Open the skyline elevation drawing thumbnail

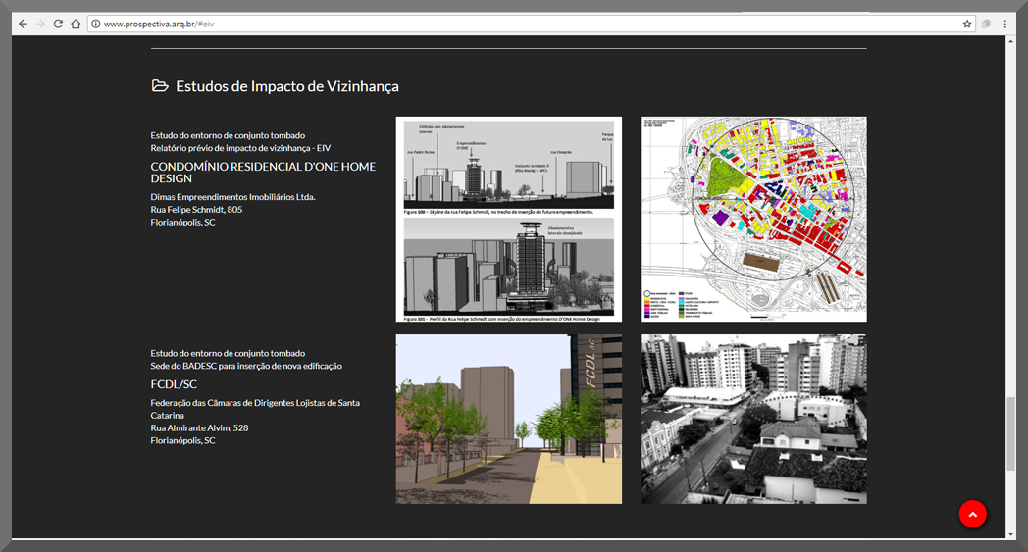(x=509, y=219)
